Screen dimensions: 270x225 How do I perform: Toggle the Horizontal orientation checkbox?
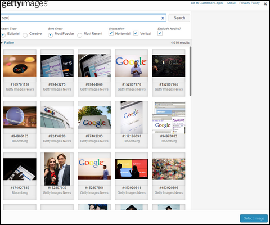coord(111,33)
